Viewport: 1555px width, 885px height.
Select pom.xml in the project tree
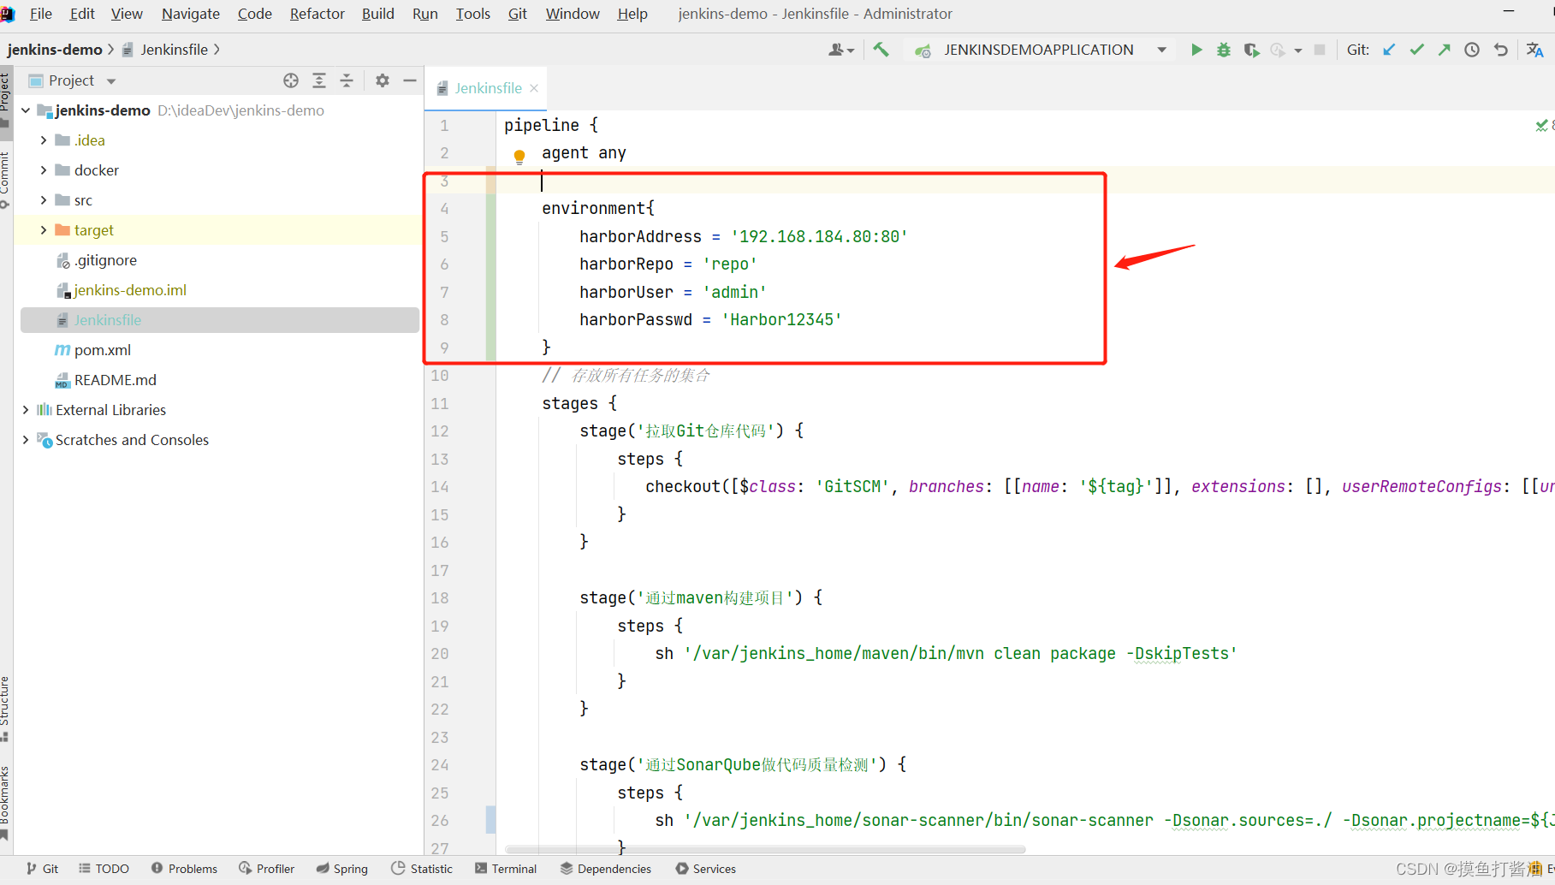point(102,350)
